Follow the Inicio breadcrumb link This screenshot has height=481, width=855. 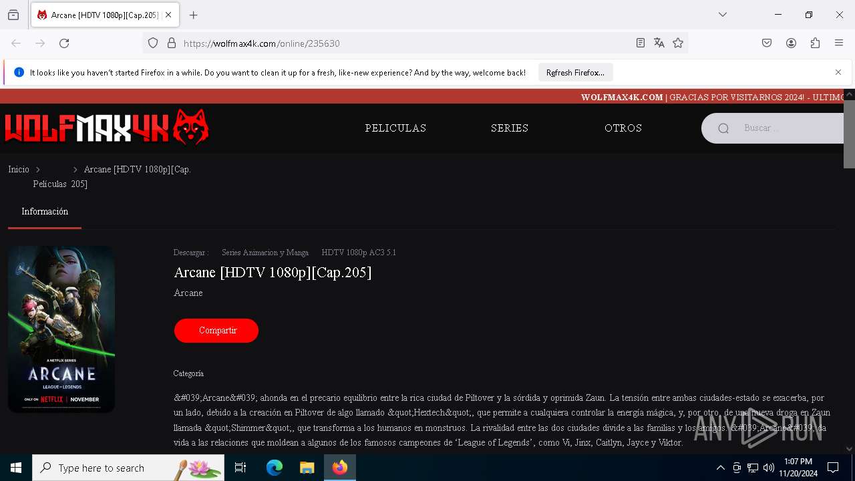point(19,170)
